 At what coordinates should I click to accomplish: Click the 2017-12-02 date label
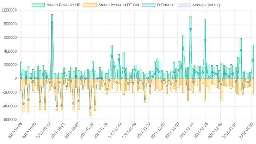[x=158, y=131]
